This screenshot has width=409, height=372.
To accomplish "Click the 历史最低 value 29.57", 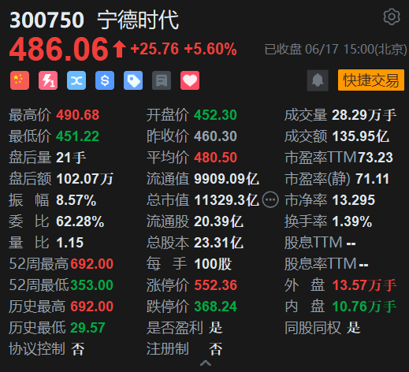I will pos(87,328).
